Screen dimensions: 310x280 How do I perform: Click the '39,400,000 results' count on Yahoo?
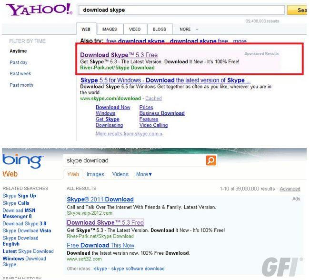click(x=262, y=21)
